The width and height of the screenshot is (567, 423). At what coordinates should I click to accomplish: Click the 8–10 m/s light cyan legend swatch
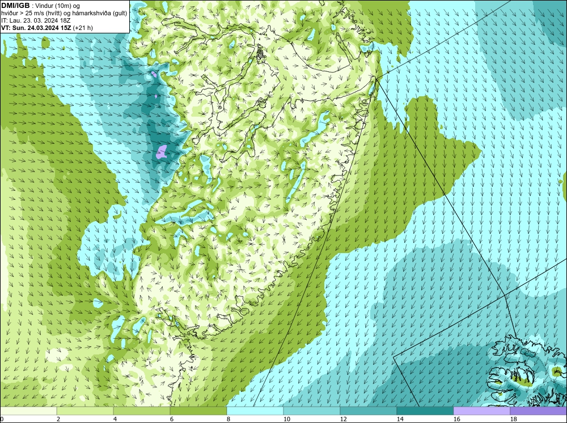click(x=255, y=411)
